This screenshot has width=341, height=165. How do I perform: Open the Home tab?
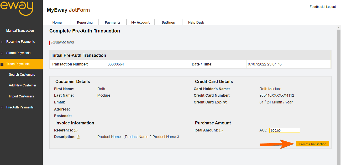click(x=57, y=22)
